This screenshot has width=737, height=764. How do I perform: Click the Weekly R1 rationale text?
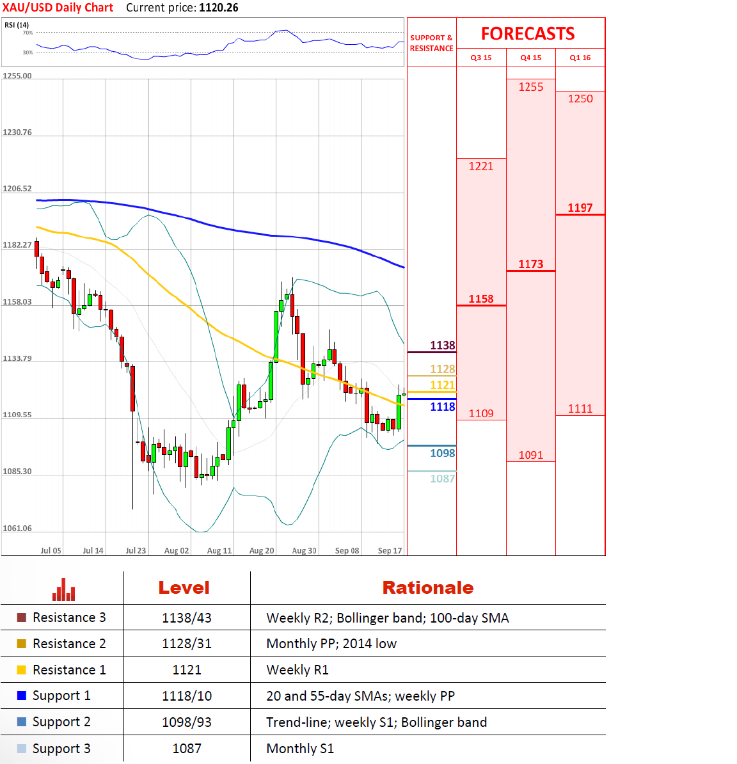coord(297,670)
